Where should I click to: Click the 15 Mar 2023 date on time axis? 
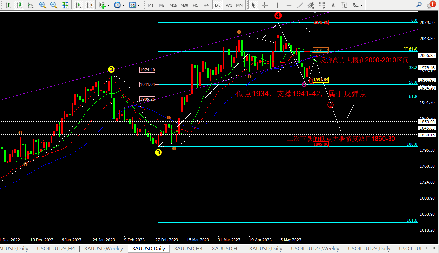click(198, 240)
